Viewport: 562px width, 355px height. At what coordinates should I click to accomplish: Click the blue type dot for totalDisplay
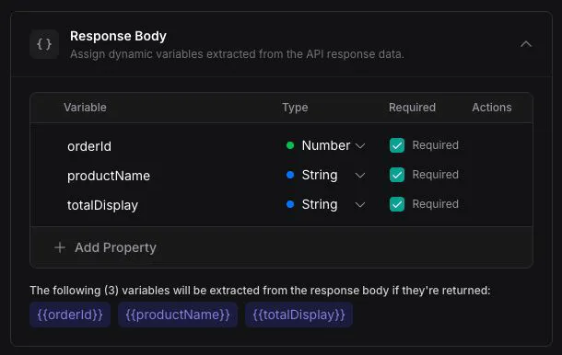[290, 204]
